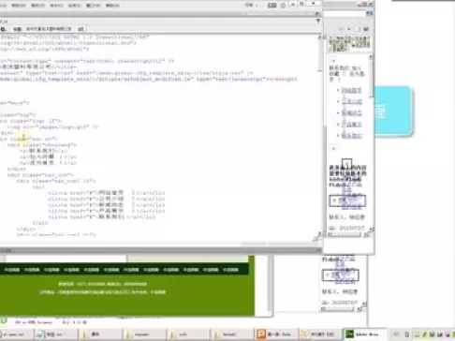Click the gear icon beside the layout icon

[284, 6]
